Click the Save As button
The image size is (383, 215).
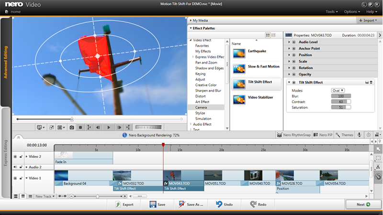point(191,204)
